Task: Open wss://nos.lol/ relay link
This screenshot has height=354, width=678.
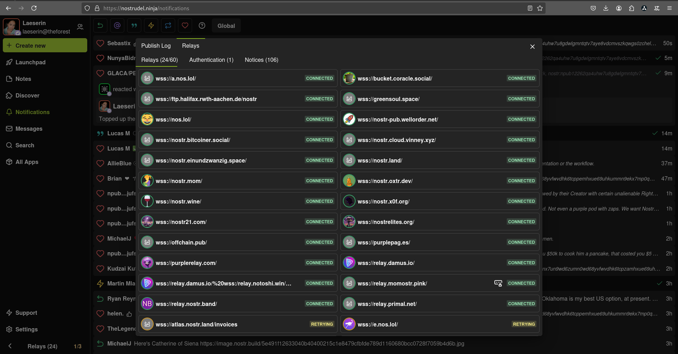Action: 173,119
